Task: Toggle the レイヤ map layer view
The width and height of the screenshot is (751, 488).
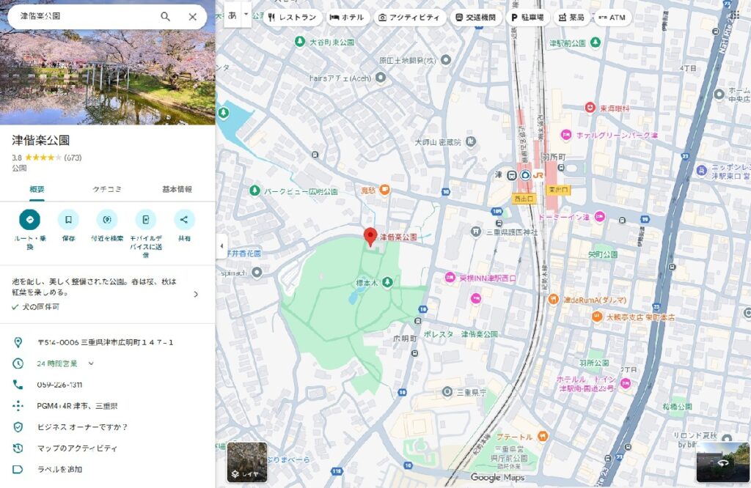Action: (x=246, y=462)
